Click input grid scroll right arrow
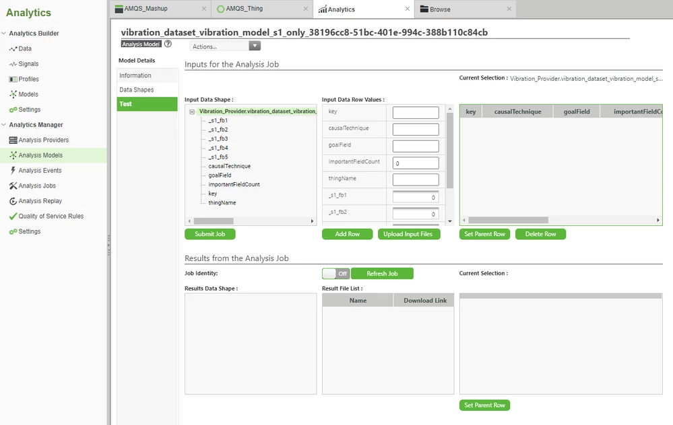This screenshot has width=673, height=425. pos(658,220)
